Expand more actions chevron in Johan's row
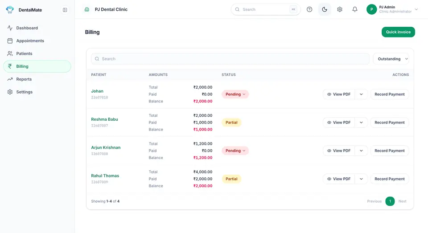The width and height of the screenshot is (428, 233). click(361, 94)
